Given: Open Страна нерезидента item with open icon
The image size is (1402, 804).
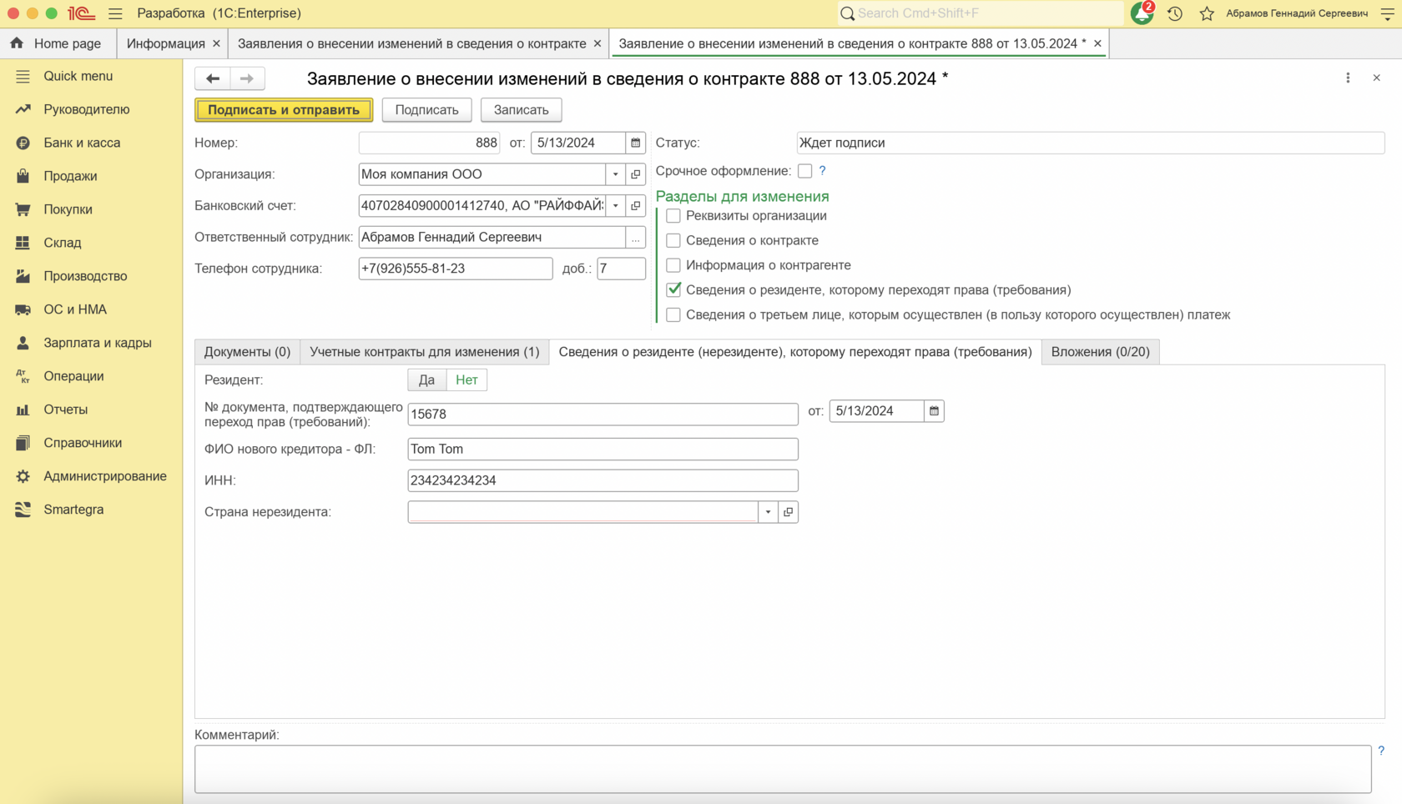Looking at the screenshot, I should tap(789, 512).
